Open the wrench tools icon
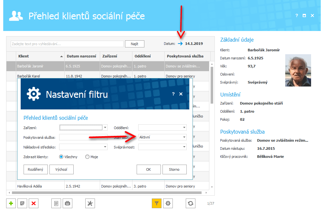This screenshot has width=324, height=214. pyautogui.click(x=90, y=203)
